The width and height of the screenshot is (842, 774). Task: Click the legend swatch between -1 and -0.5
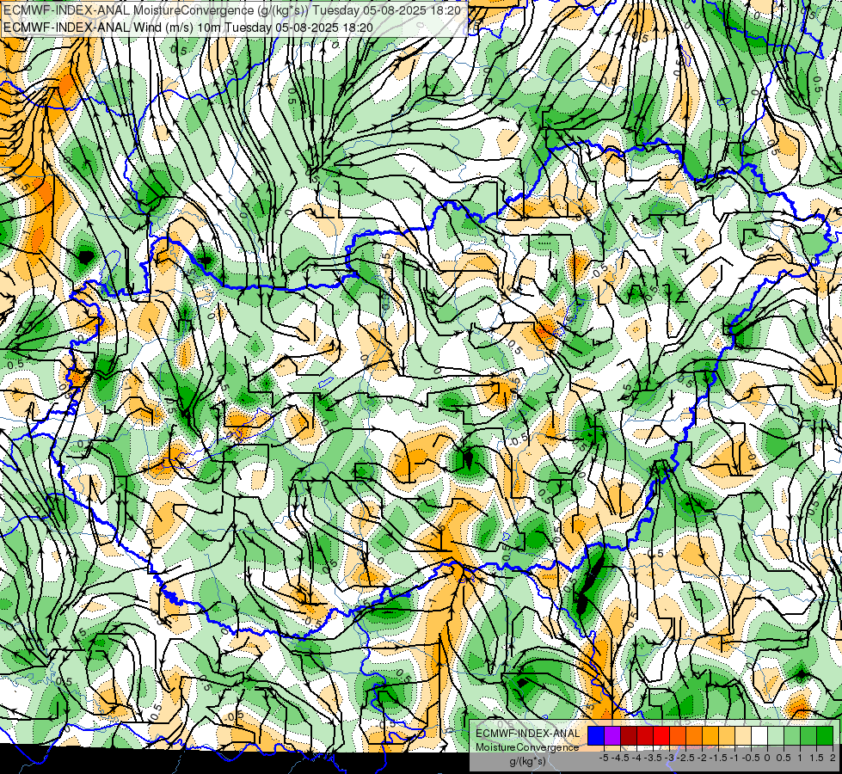(743, 735)
